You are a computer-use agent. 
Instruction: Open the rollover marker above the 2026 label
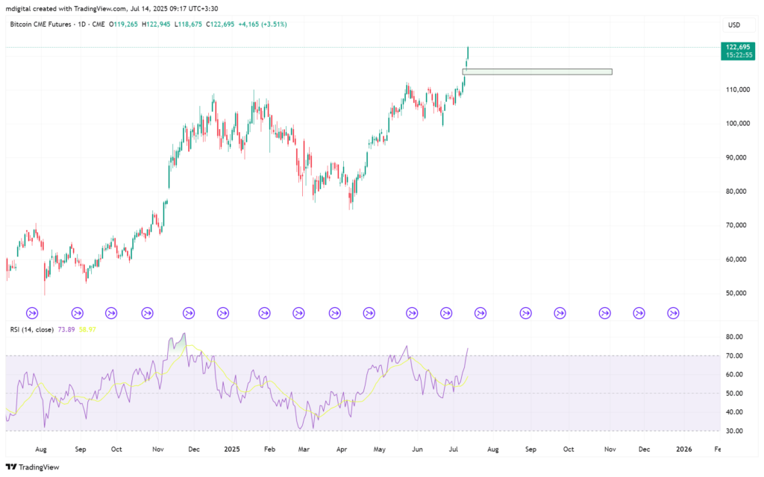click(673, 313)
